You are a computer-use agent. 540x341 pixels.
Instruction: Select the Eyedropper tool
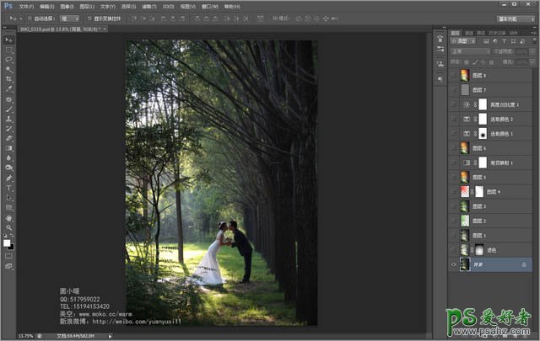(9, 89)
